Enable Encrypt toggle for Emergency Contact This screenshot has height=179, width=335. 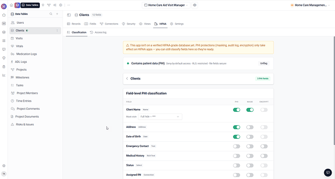click(x=264, y=147)
